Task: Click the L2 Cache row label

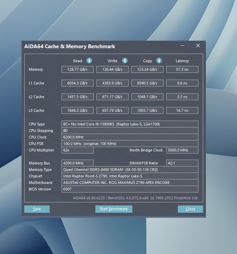Action: [x=36, y=97]
